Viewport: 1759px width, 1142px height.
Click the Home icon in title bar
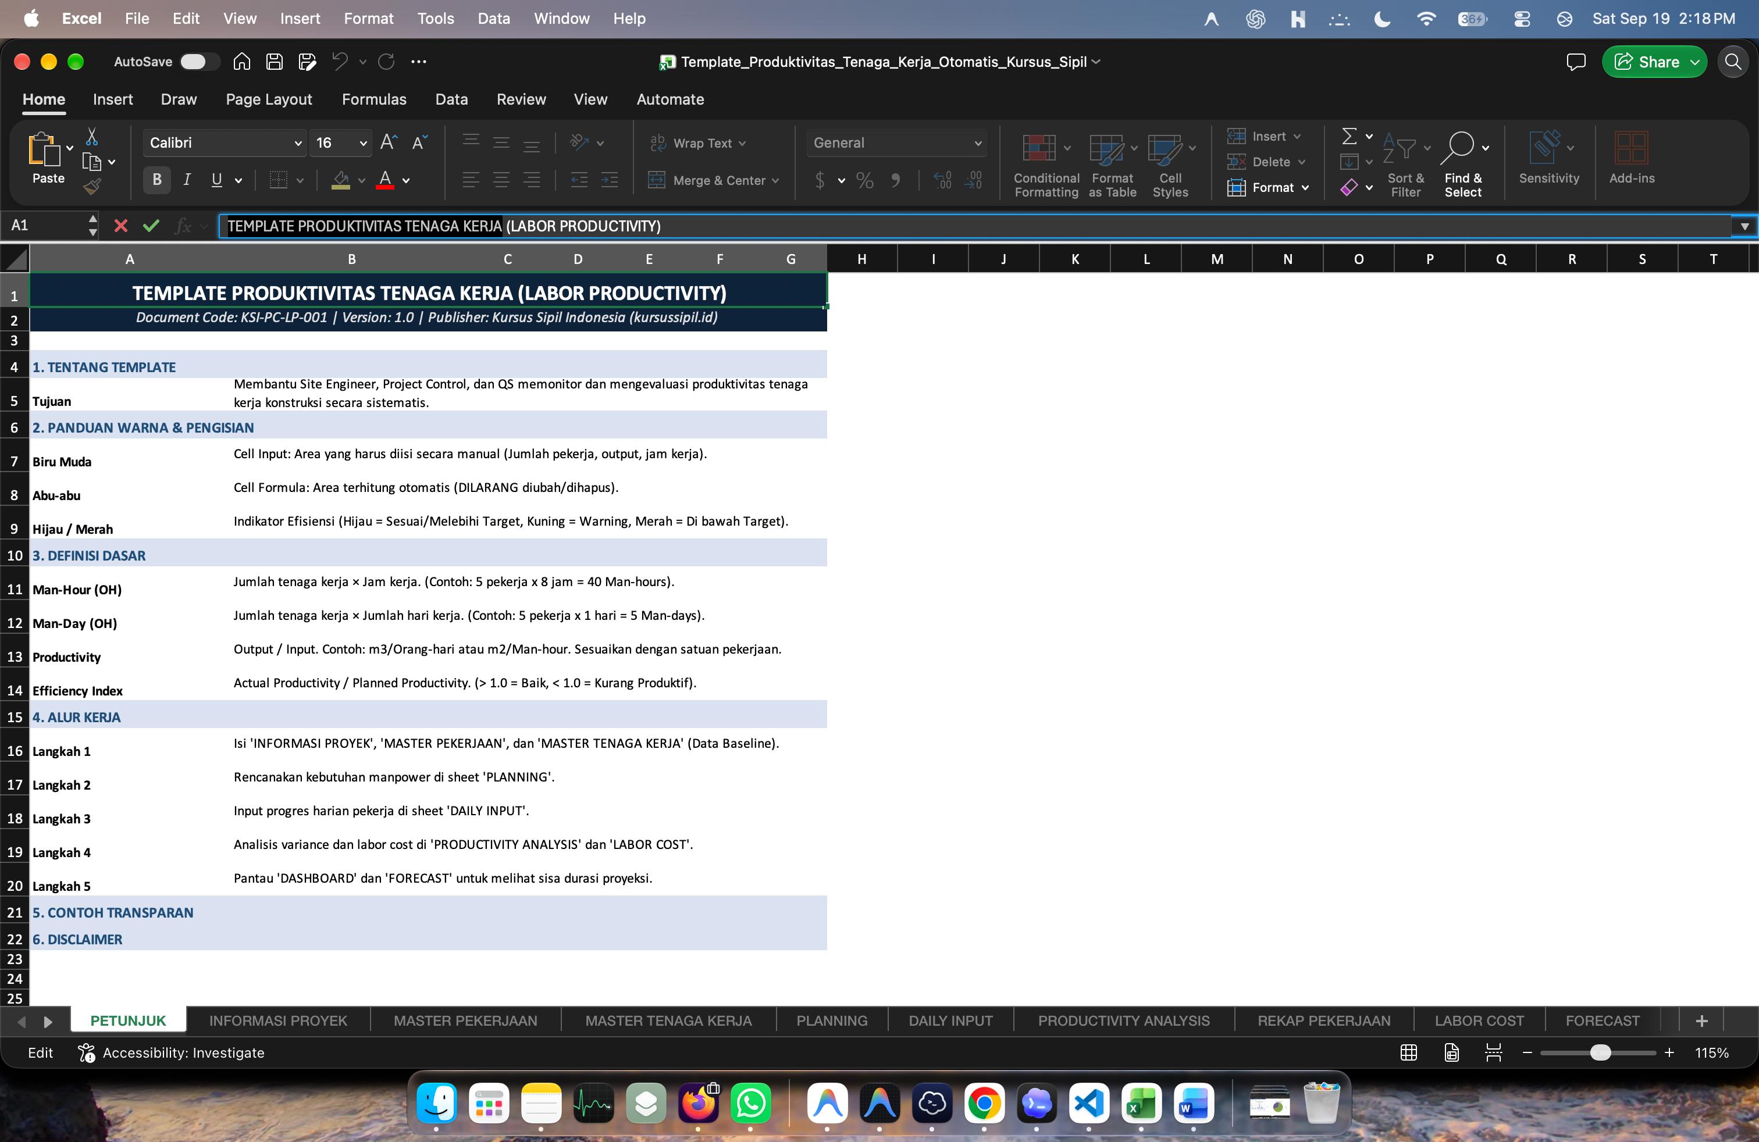click(x=241, y=61)
